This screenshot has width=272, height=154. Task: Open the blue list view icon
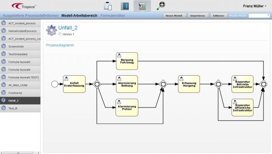125,6
